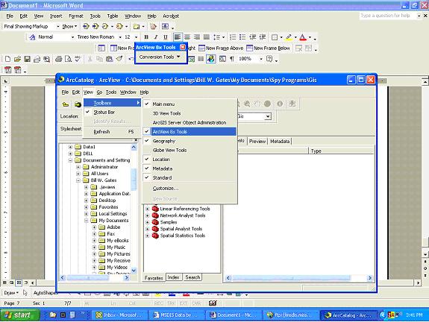Viewport: 429px width, 322px height.
Task: Click ArcCatalog full extent globe icon
Action: point(267,104)
